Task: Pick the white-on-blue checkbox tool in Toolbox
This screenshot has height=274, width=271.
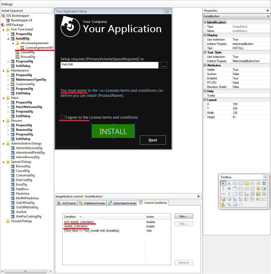Action: pos(264,183)
